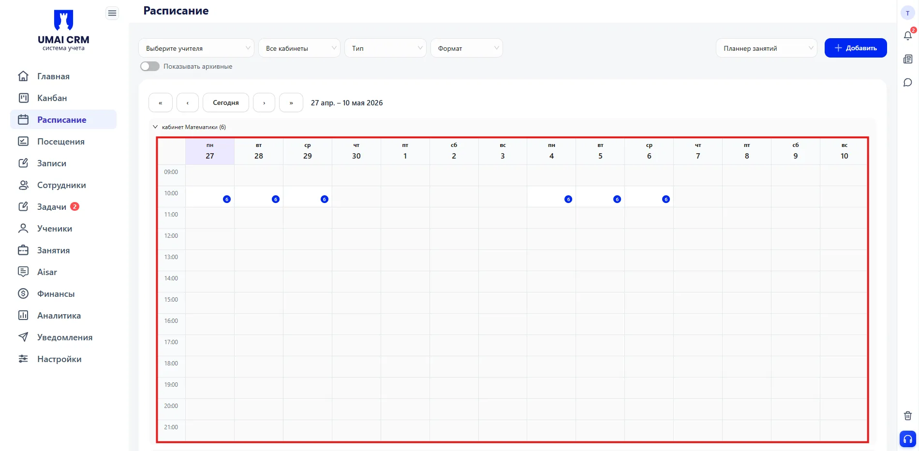Collapse sidebar with hamburger menu icon
The width and height of the screenshot is (919, 451).
click(x=112, y=13)
